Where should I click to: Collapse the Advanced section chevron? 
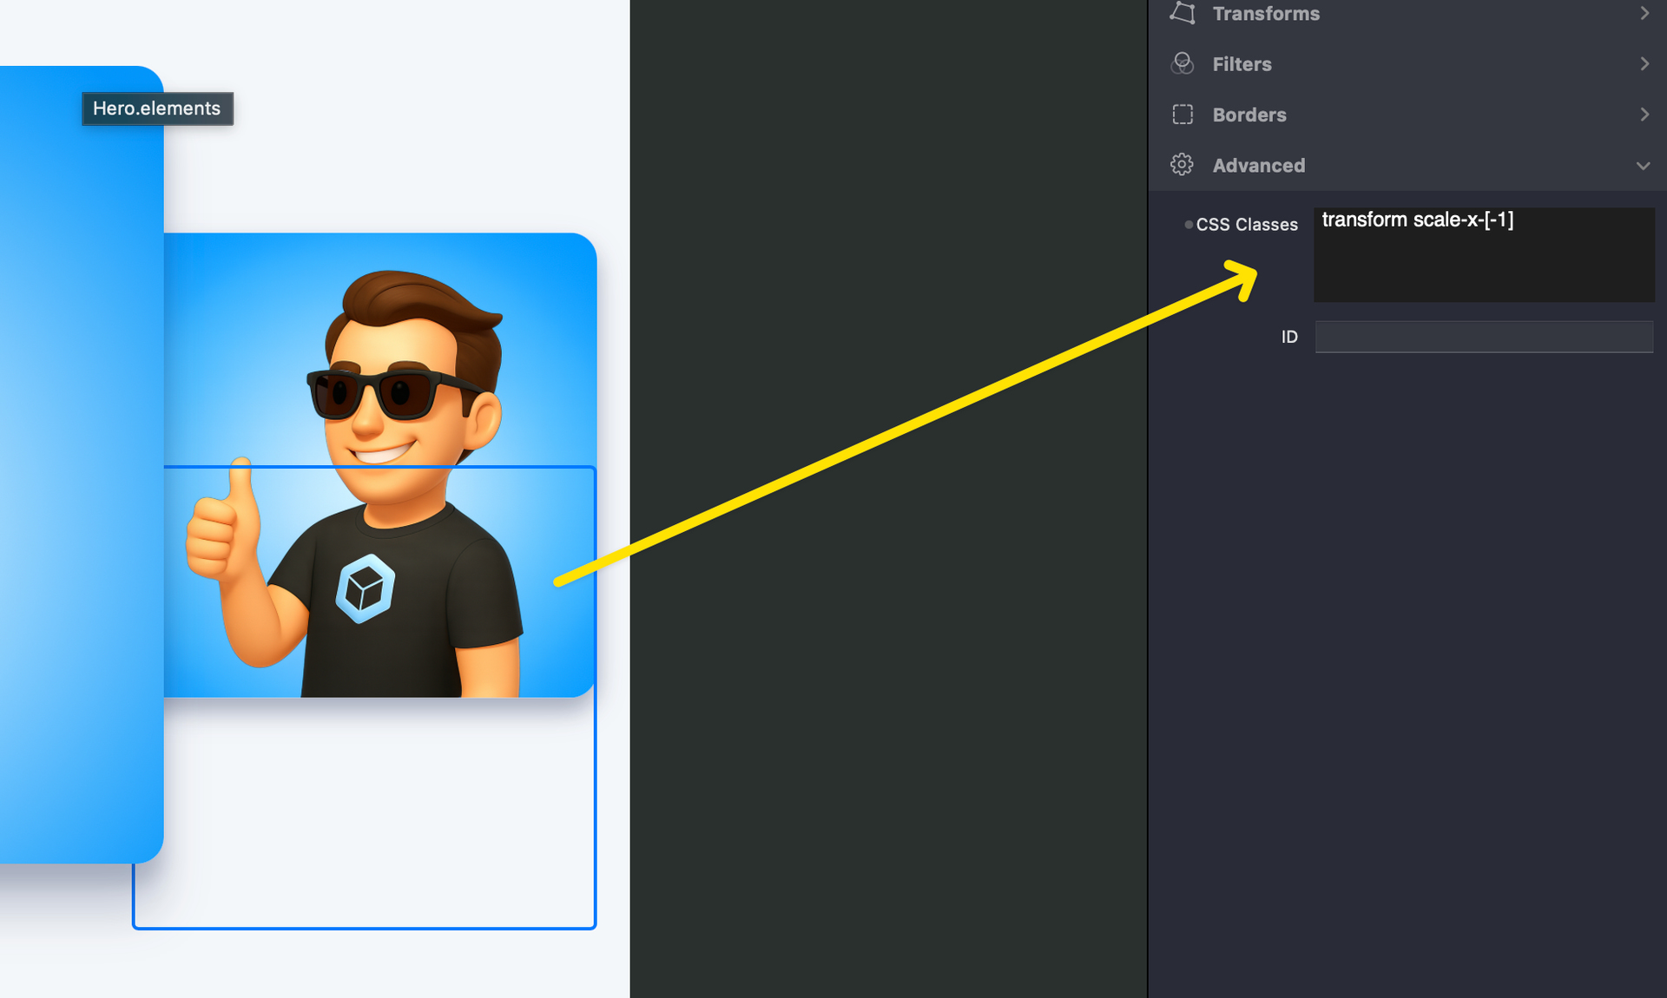pyautogui.click(x=1643, y=166)
